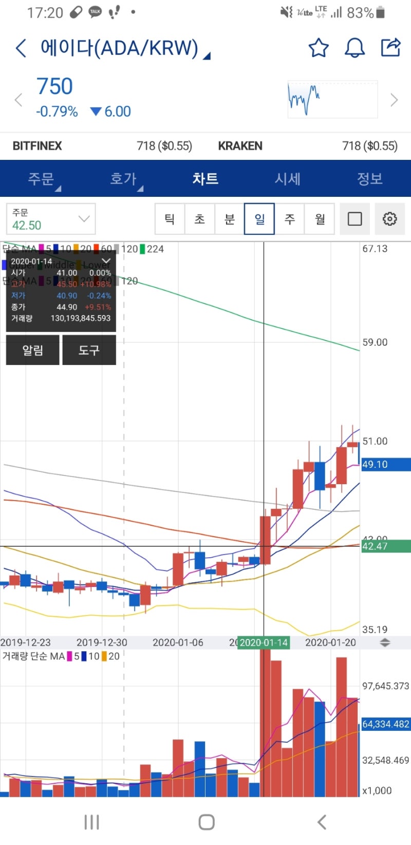Tap the 64,334.482 volume label
The width and height of the screenshot is (411, 845).
coord(386,724)
